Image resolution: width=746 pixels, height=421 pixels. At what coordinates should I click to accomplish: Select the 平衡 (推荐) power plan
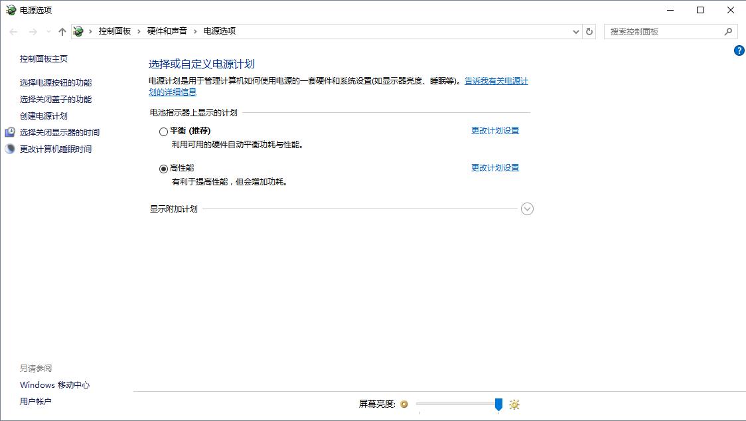pyautogui.click(x=163, y=131)
